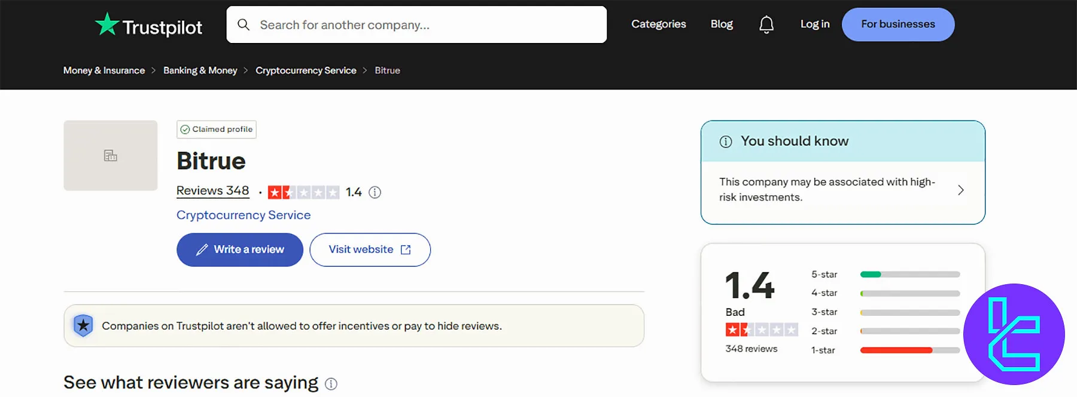Click the pencil icon on Write a review

(x=202, y=250)
